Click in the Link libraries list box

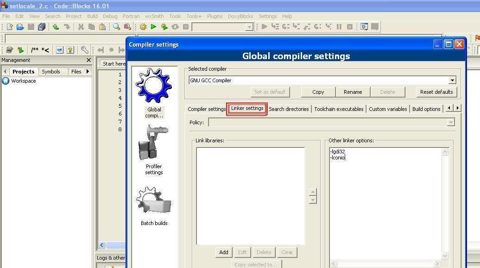click(250, 196)
